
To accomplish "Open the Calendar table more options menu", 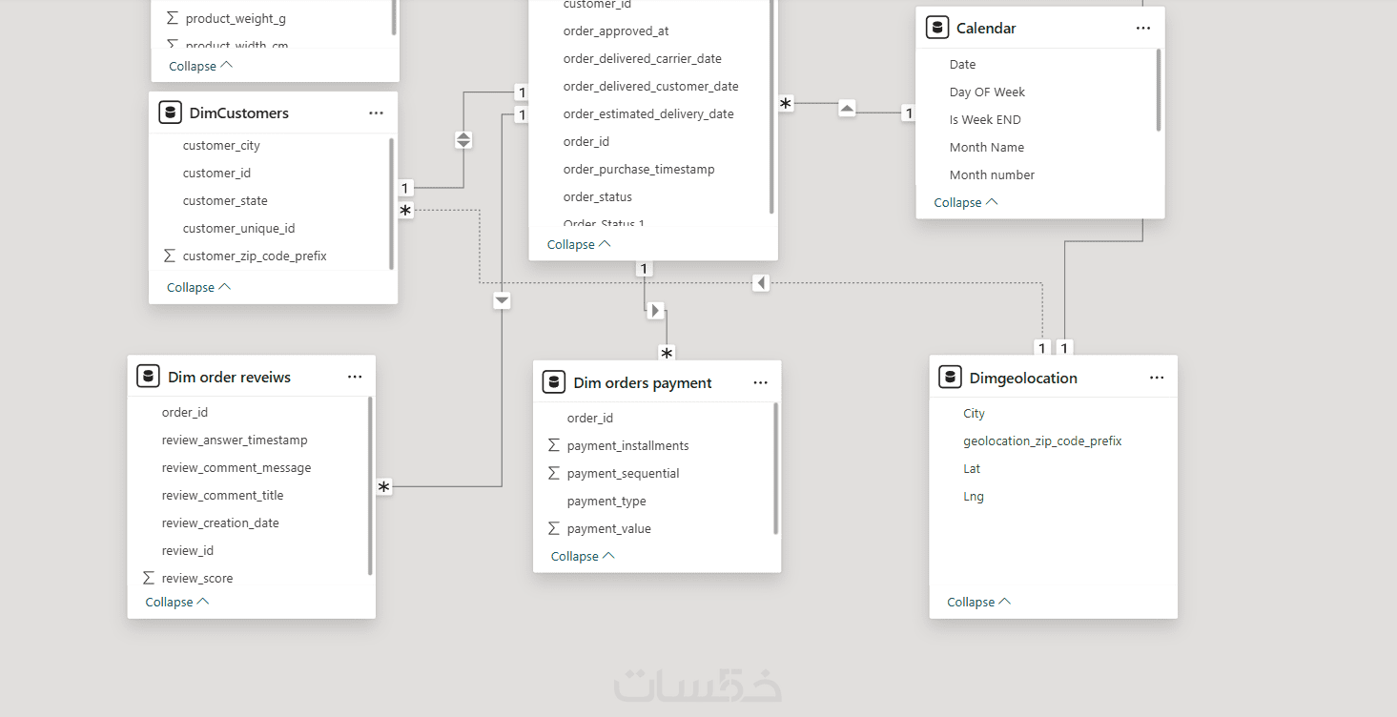I will click(1143, 28).
